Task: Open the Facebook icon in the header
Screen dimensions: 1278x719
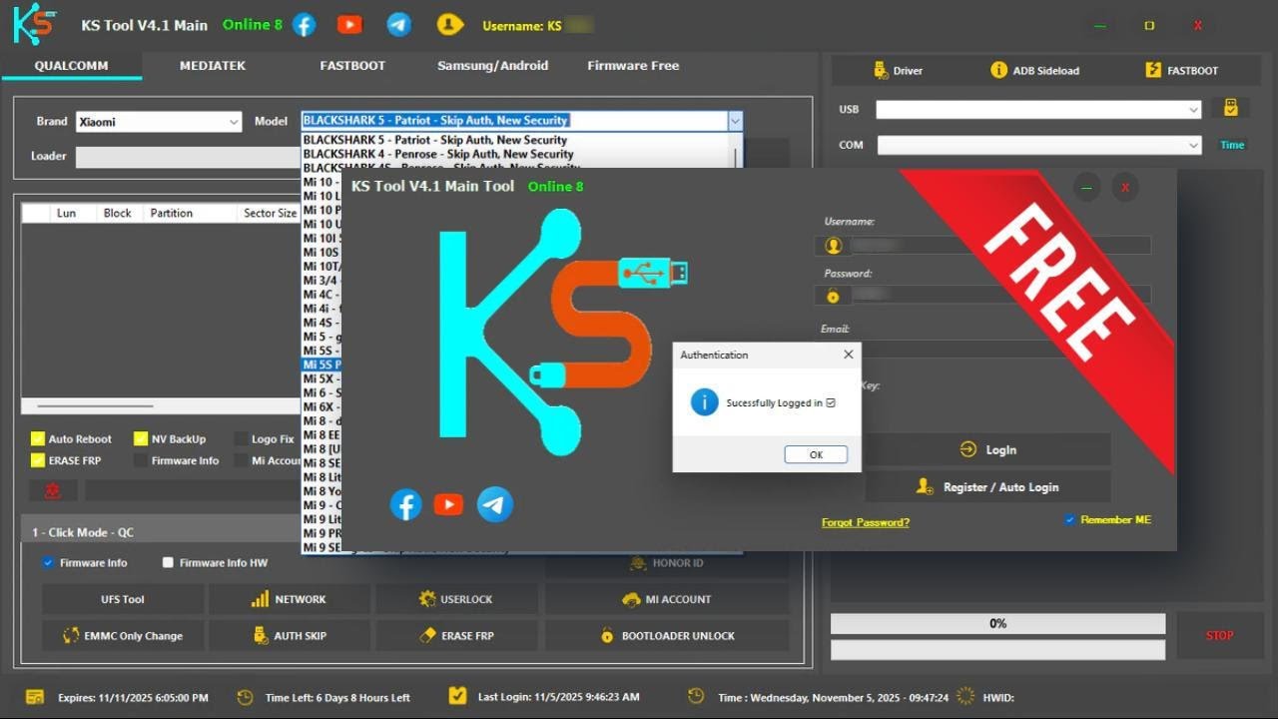Action: click(x=305, y=25)
